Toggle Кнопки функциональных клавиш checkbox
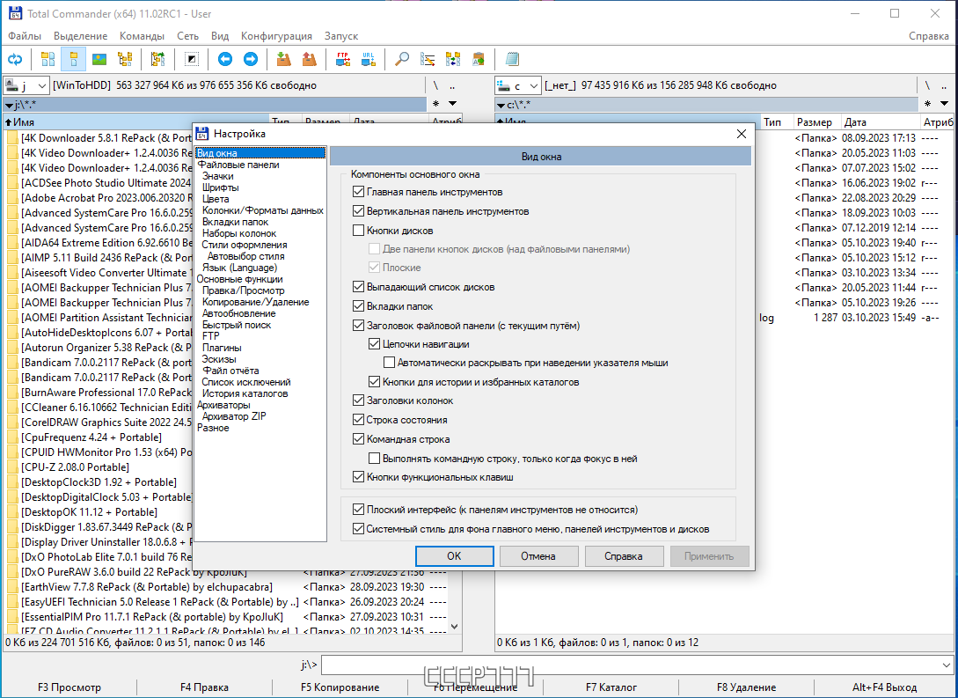The image size is (958, 698). point(359,477)
